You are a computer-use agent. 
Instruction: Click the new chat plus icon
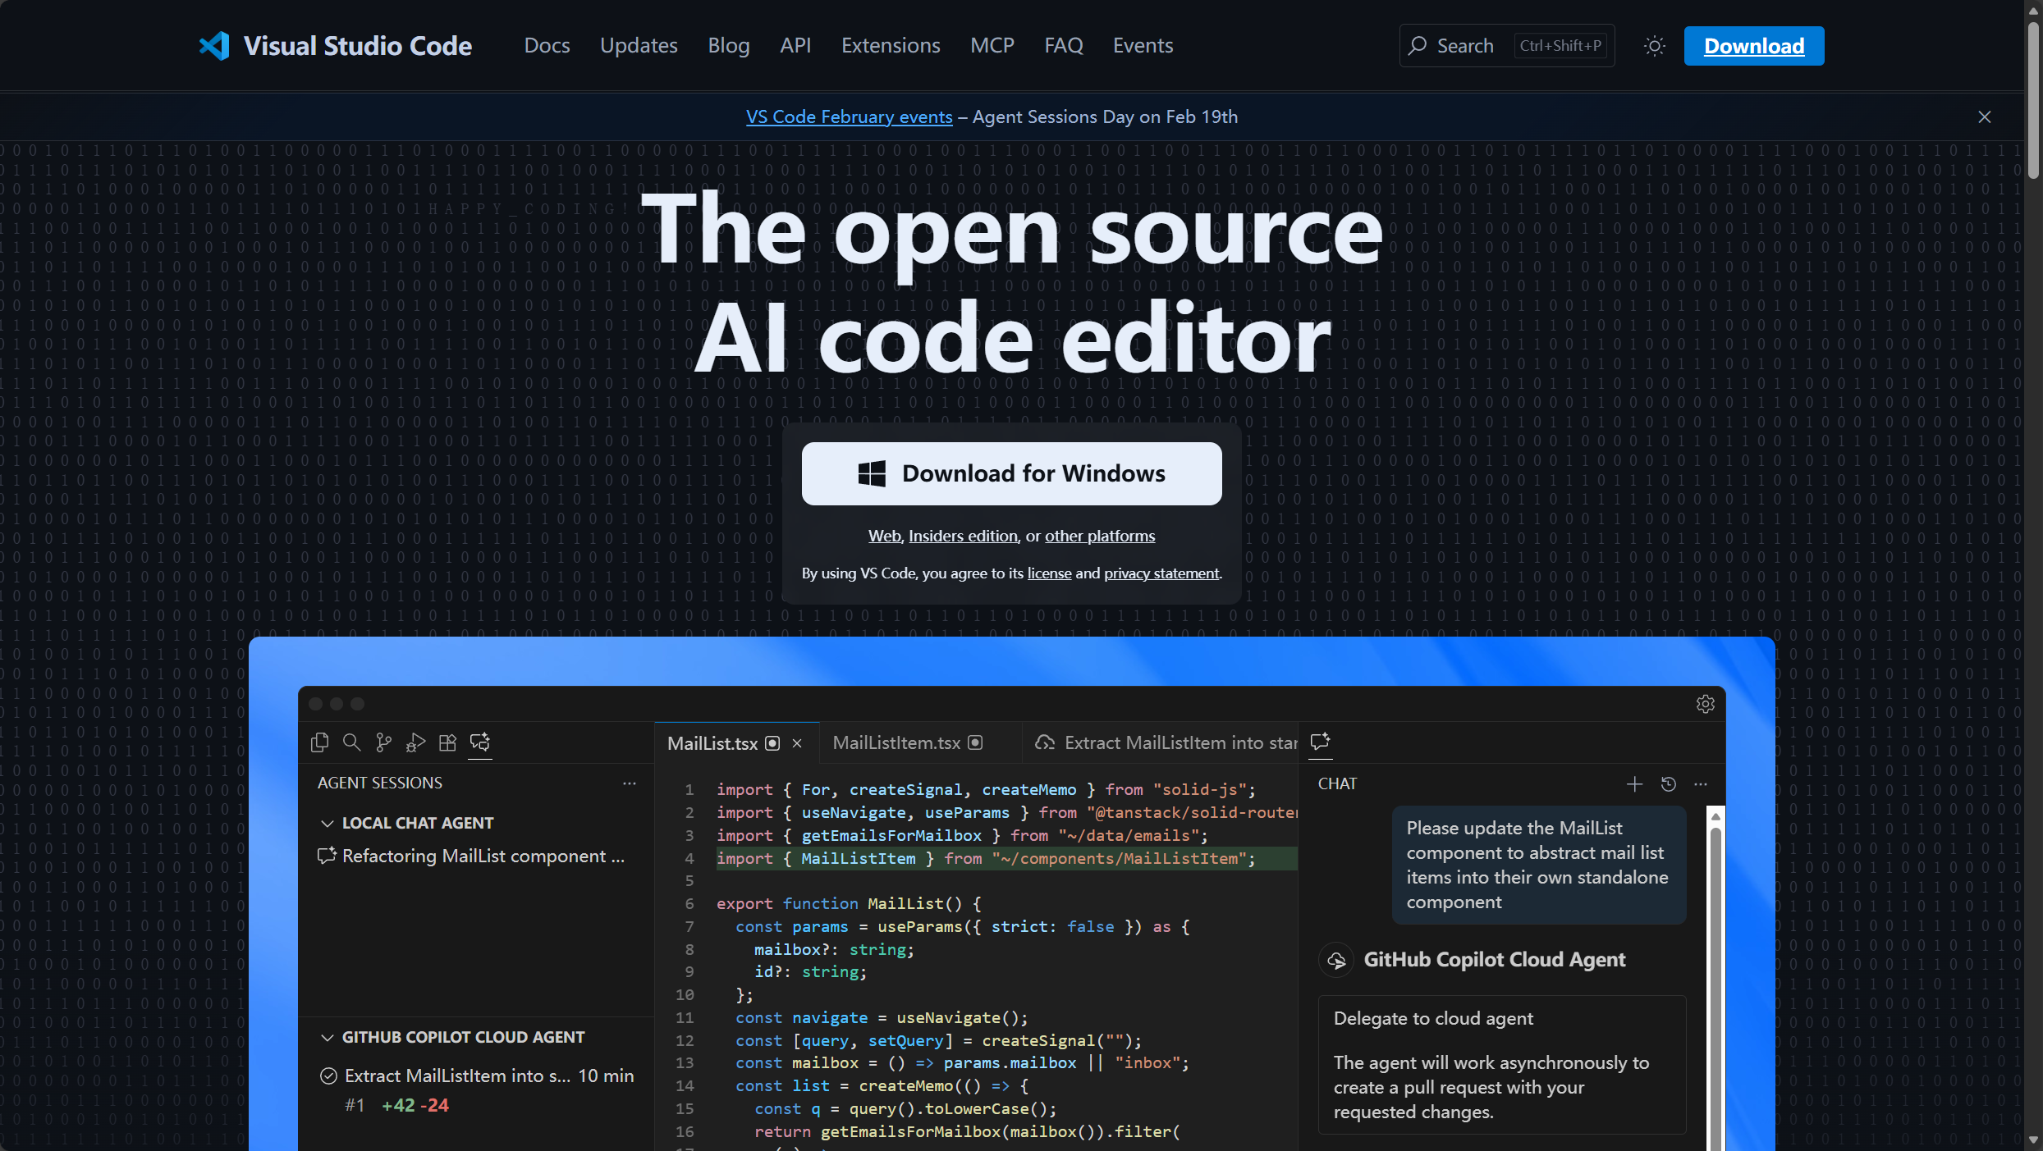point(1634,784)
